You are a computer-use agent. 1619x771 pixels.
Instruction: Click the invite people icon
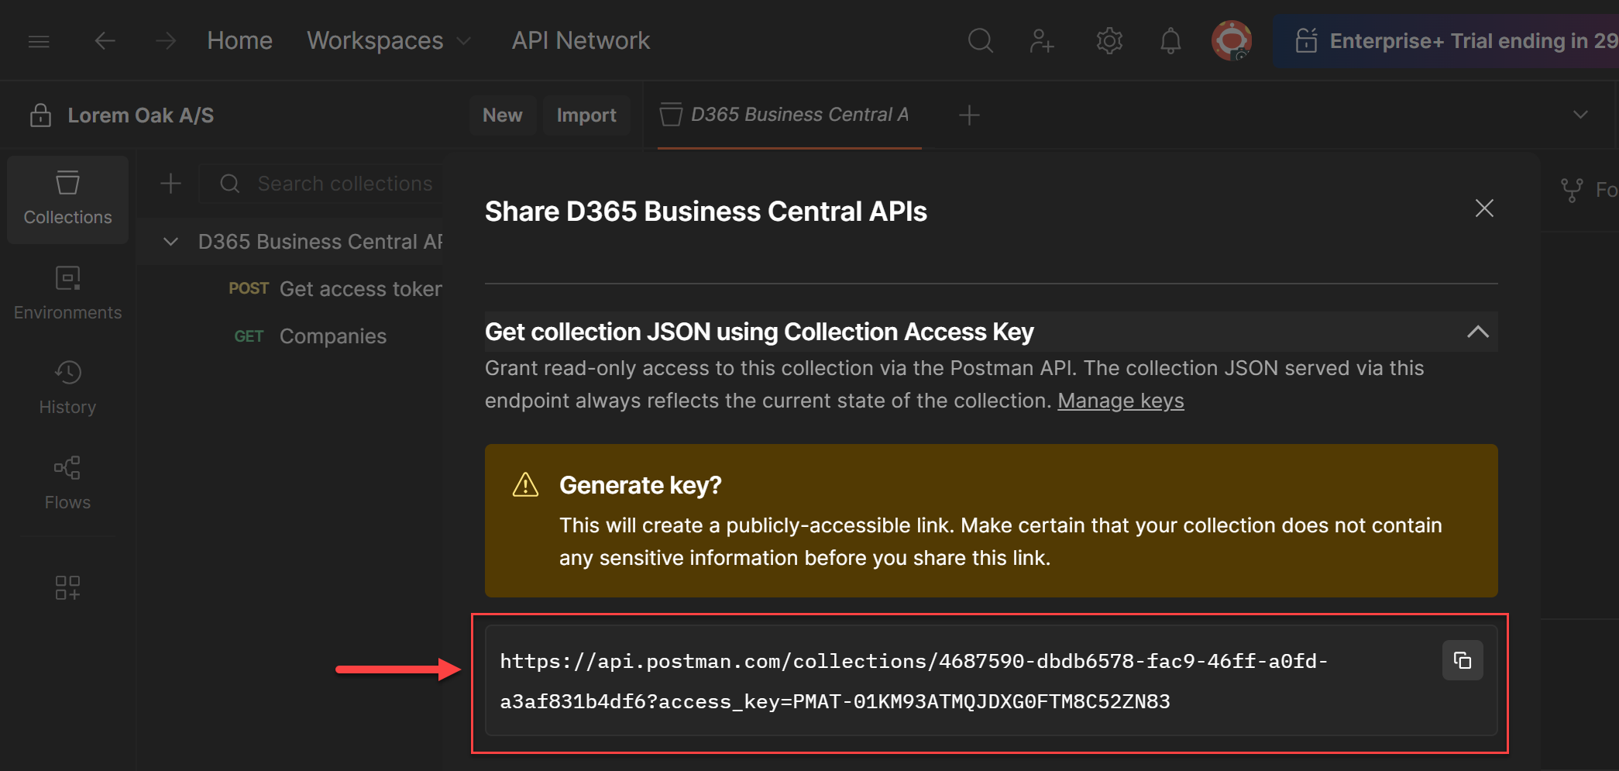click(1041, 40)
